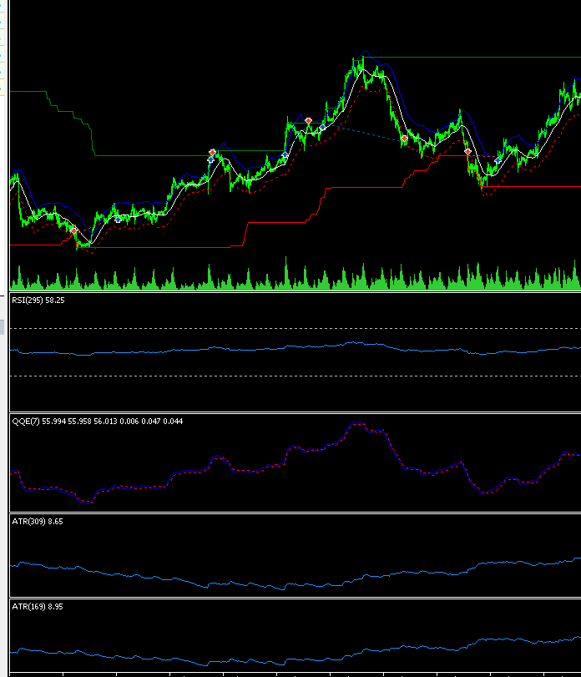
Task: Select the rightmost blue trade arrow marker
Action: (x=498, y=159)
